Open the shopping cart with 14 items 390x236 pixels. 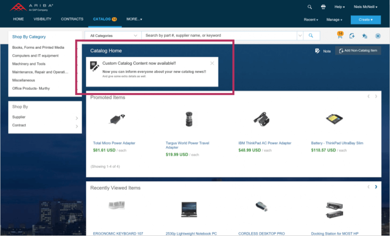[x=340, y=35]
